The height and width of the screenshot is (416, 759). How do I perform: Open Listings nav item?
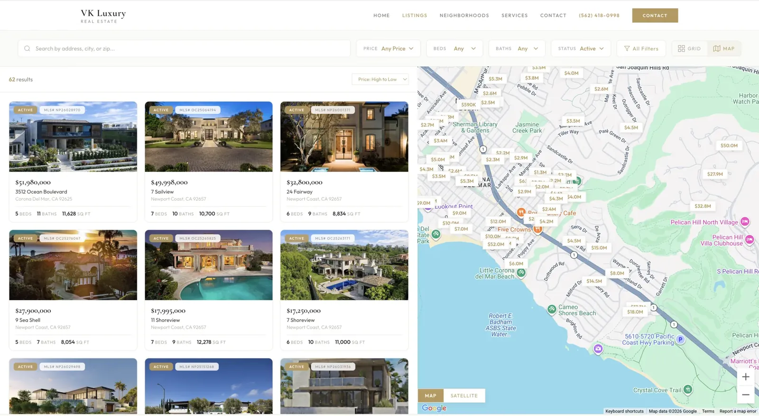415,16
